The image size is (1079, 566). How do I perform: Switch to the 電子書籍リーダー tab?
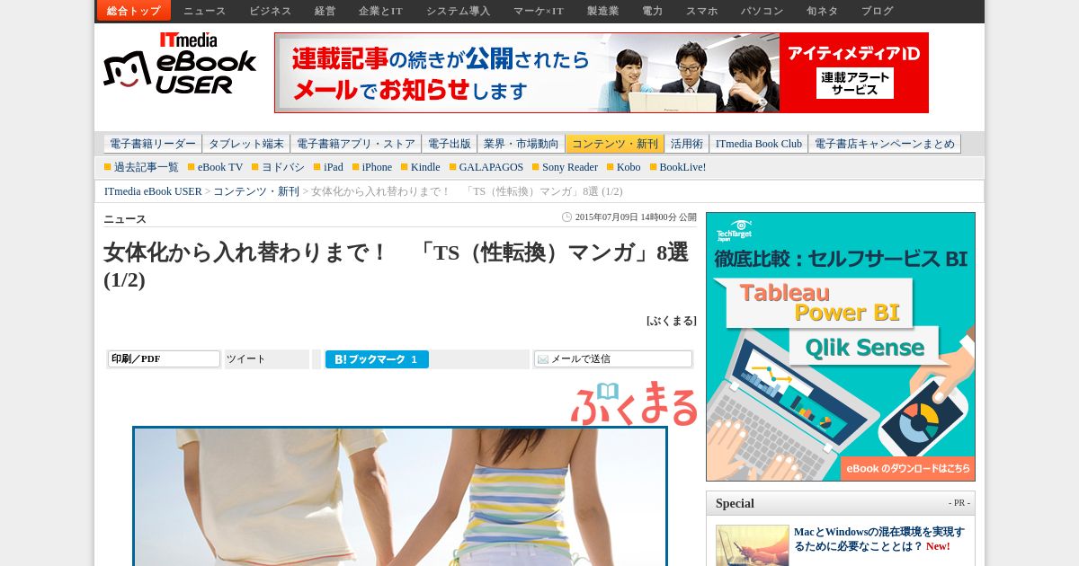[153, 144]
